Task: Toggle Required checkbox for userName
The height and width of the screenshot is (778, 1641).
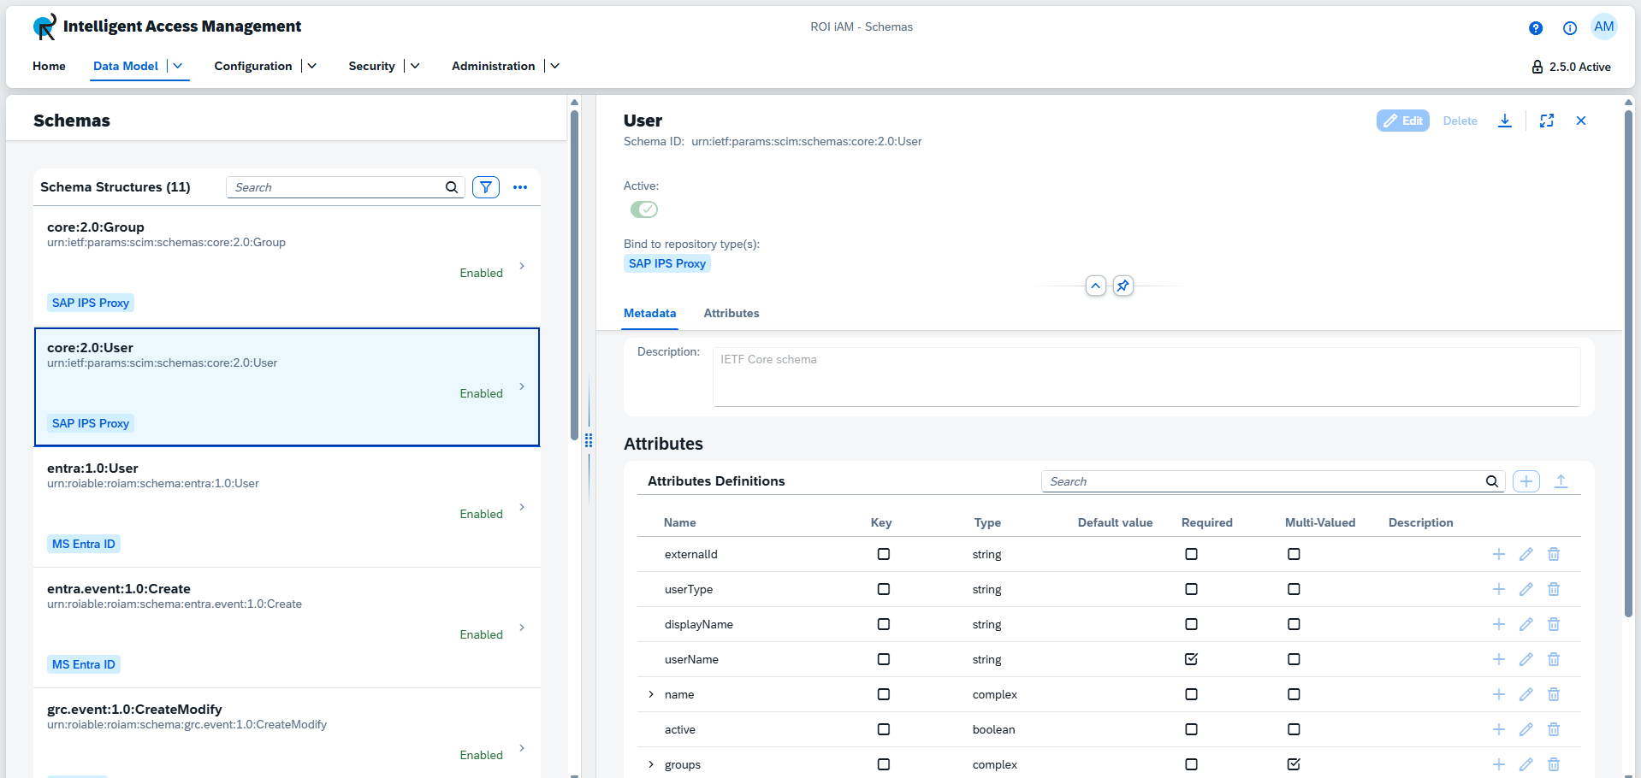Action: click(1191, 659)
